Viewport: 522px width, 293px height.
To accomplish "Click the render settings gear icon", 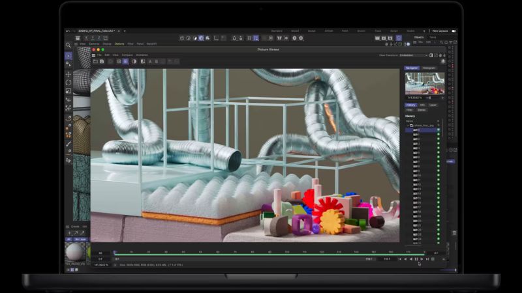I will tap(301, 38).
